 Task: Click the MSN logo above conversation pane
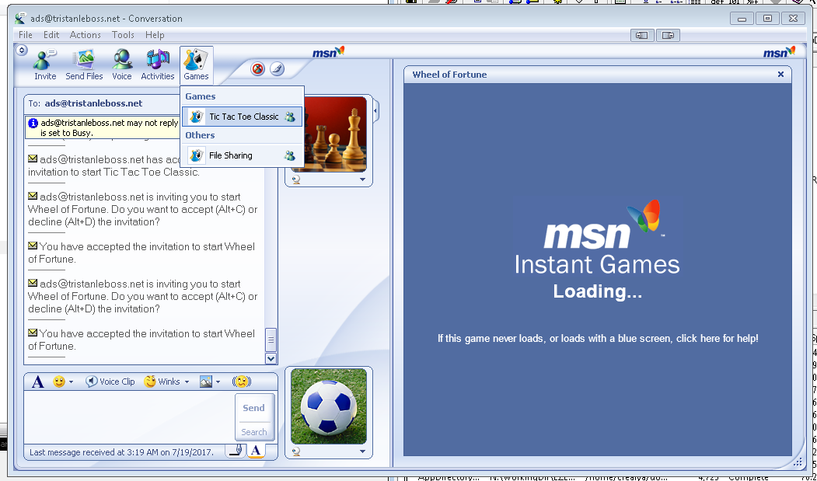(329, 52)
